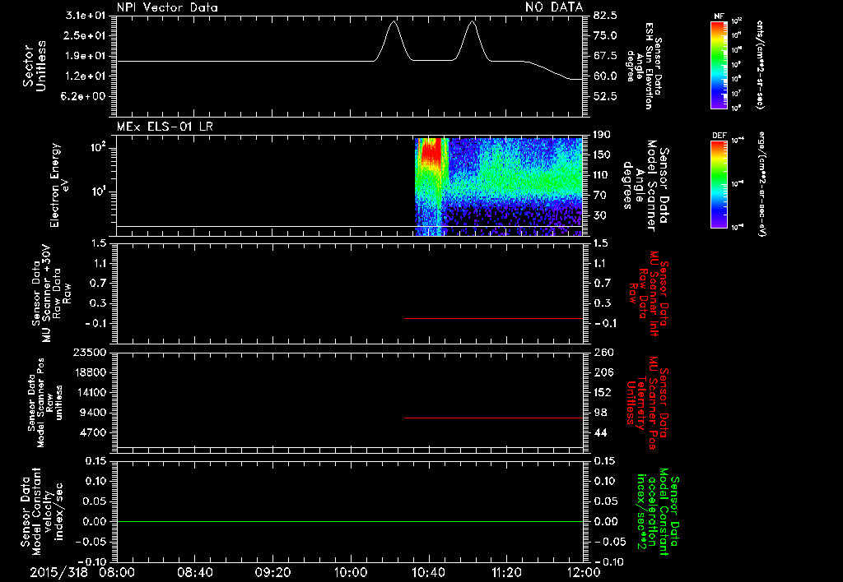Viewport: 843px width, 582px height.
Task: Click the '260' telemetry tick label
Action: pyautogui.click(x=603, y=353)
